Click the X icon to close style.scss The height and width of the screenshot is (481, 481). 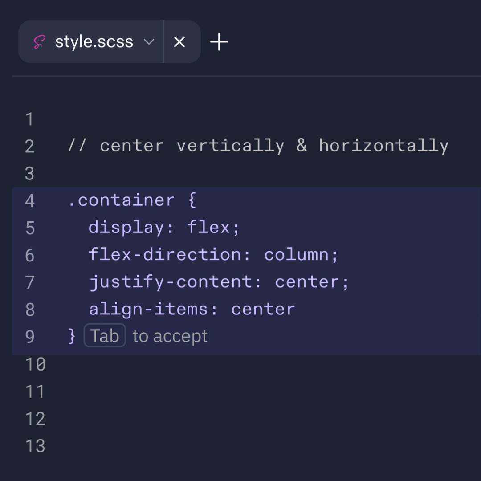click(x=179, y=41)
